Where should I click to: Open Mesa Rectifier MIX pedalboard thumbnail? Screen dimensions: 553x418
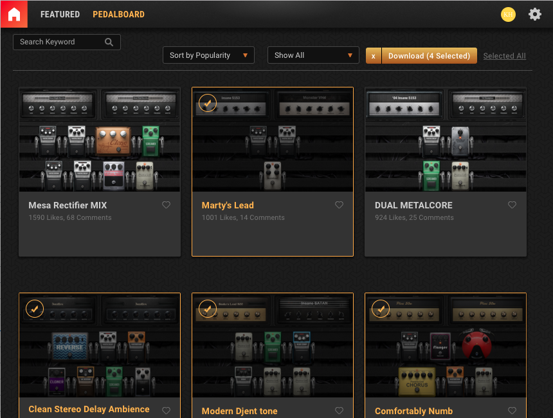click(100, 140)
